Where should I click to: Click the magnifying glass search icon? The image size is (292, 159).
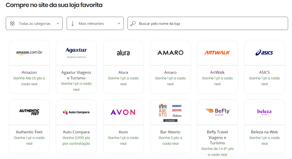[133, 23]
